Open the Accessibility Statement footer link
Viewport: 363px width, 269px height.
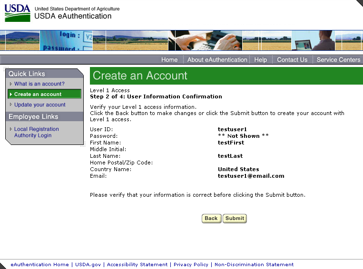(x=137, y=265)
